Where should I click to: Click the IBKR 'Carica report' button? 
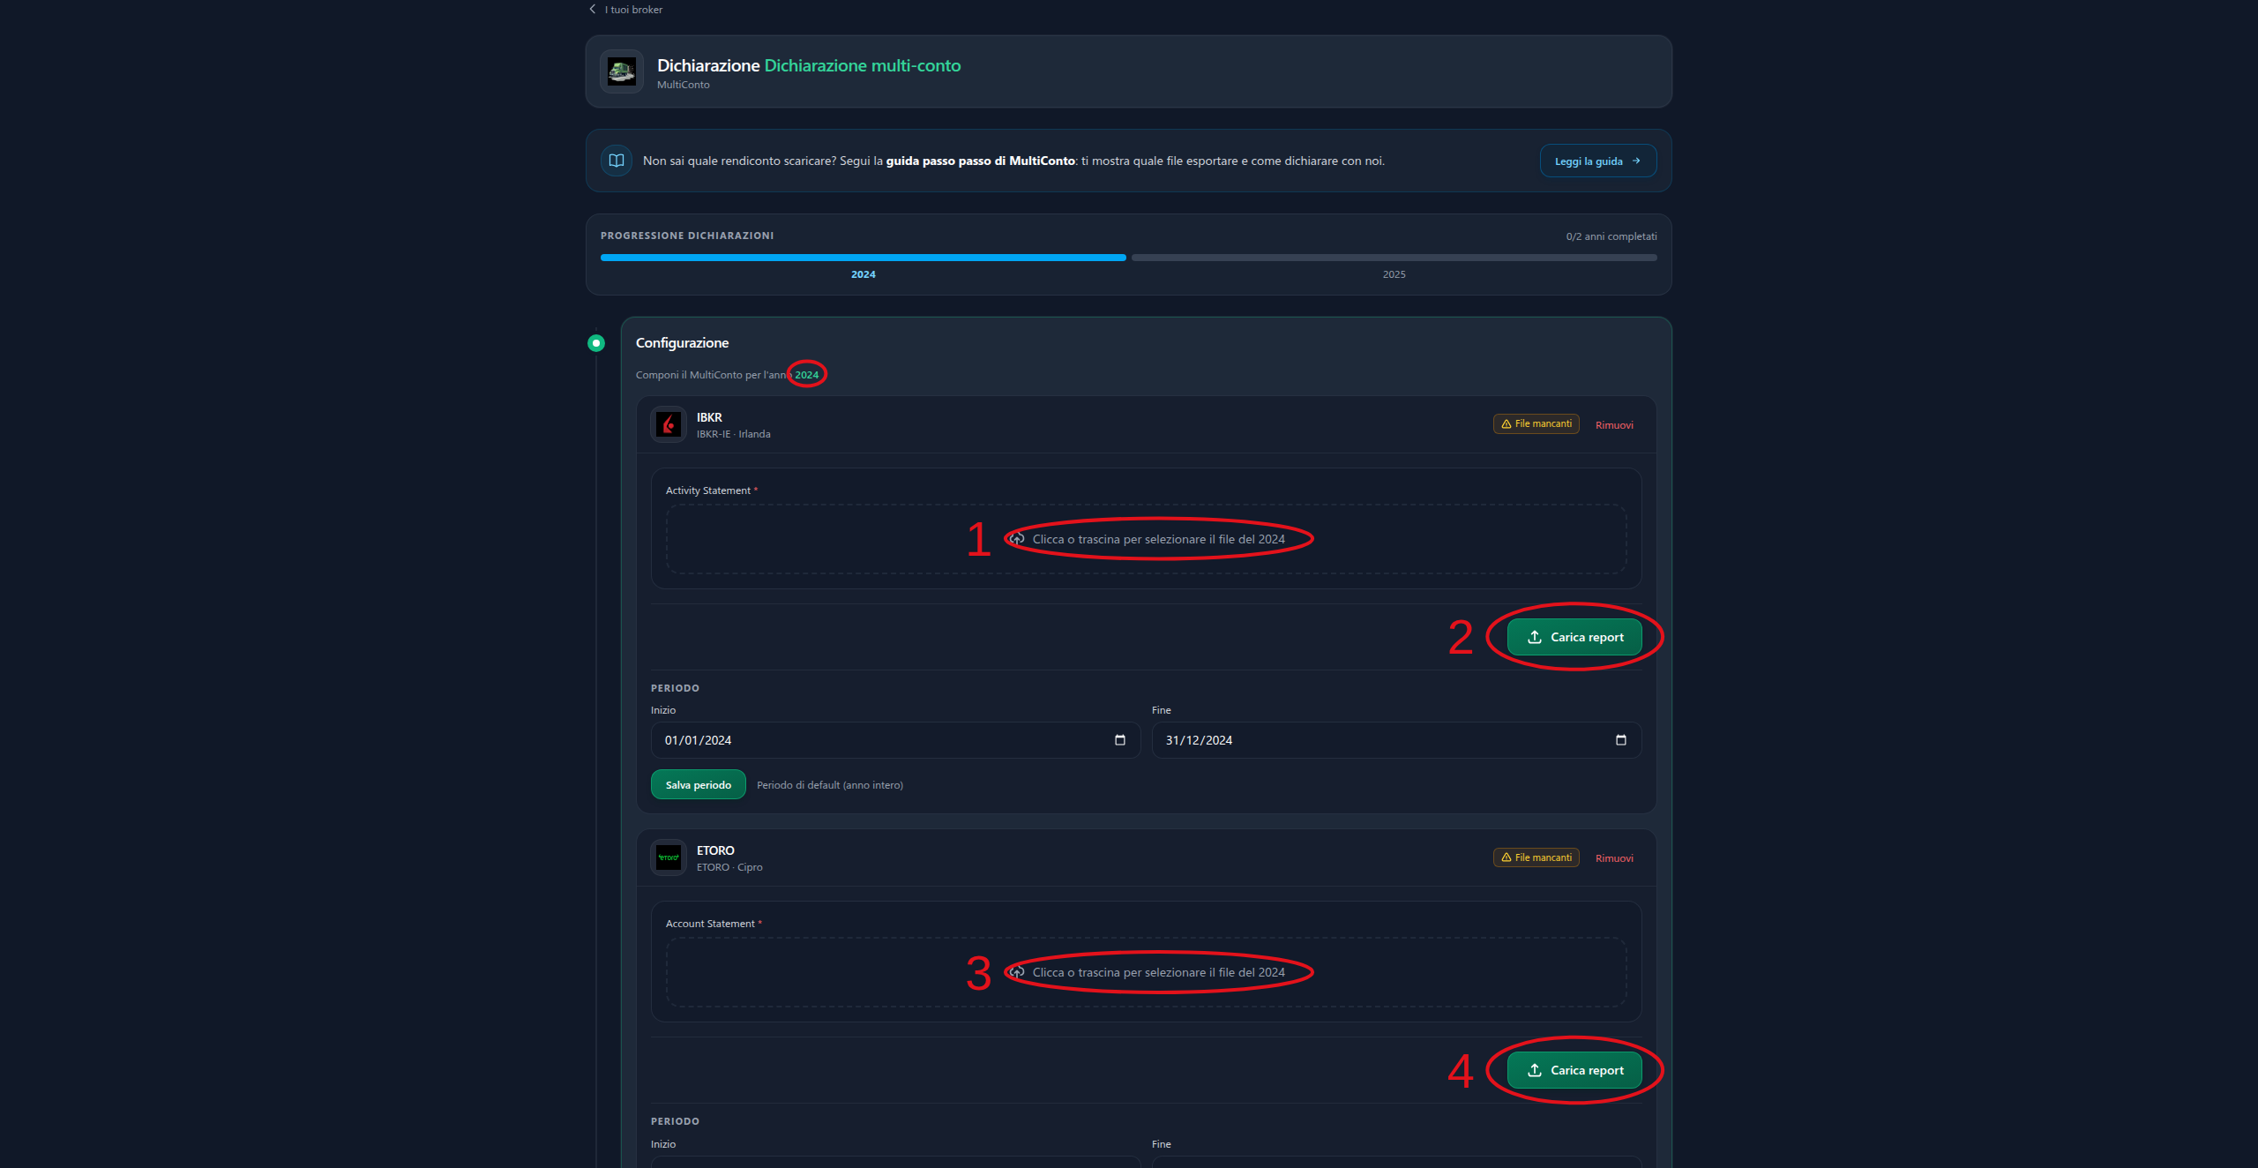1574,637
